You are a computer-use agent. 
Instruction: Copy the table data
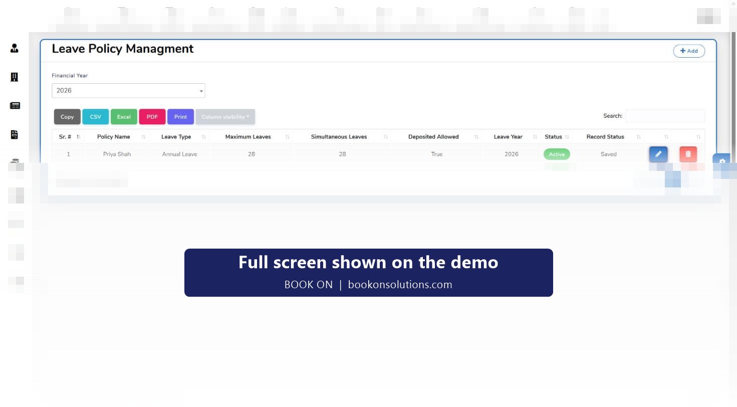point(67,117)
